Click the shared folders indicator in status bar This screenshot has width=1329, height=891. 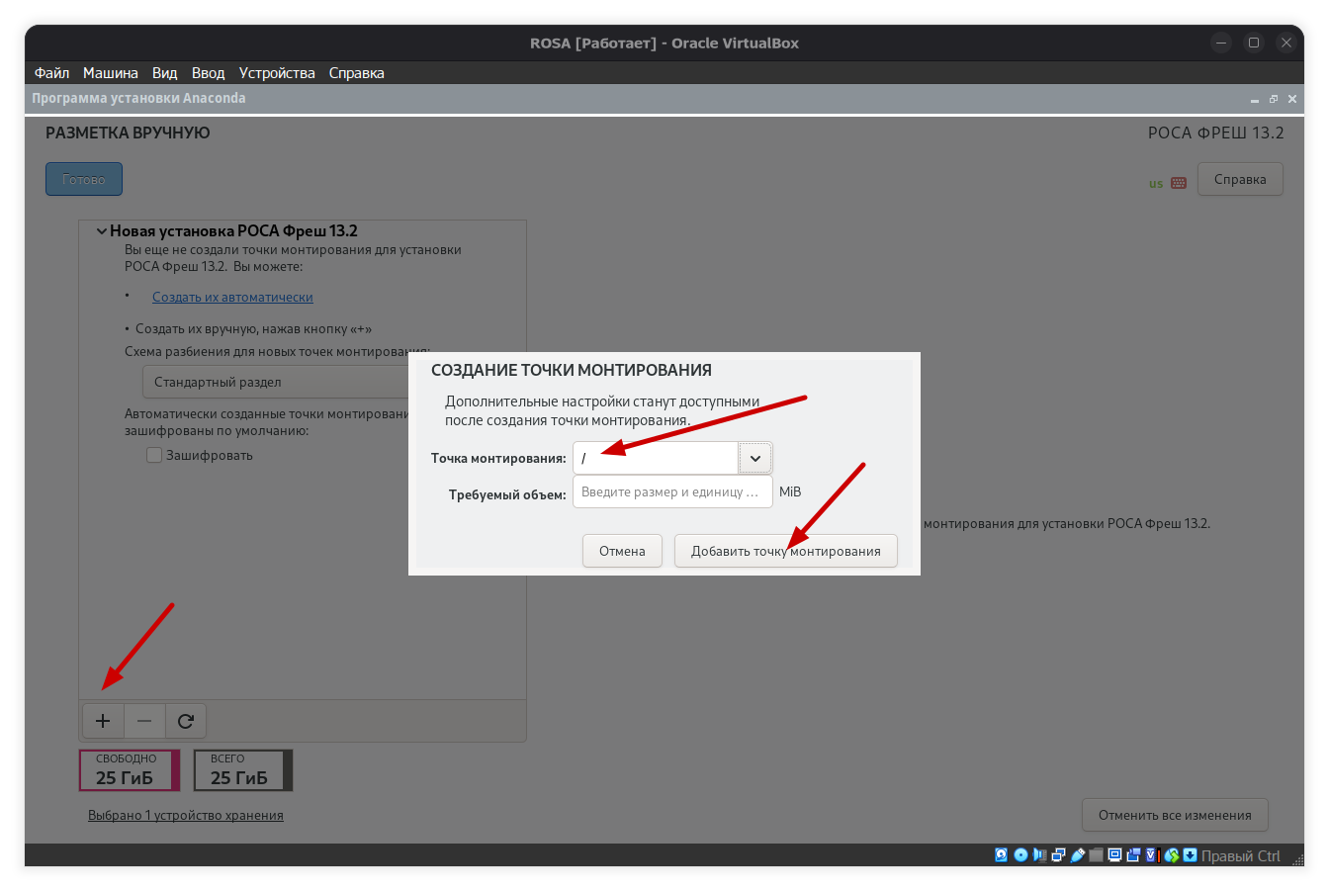coord(1096,855)
